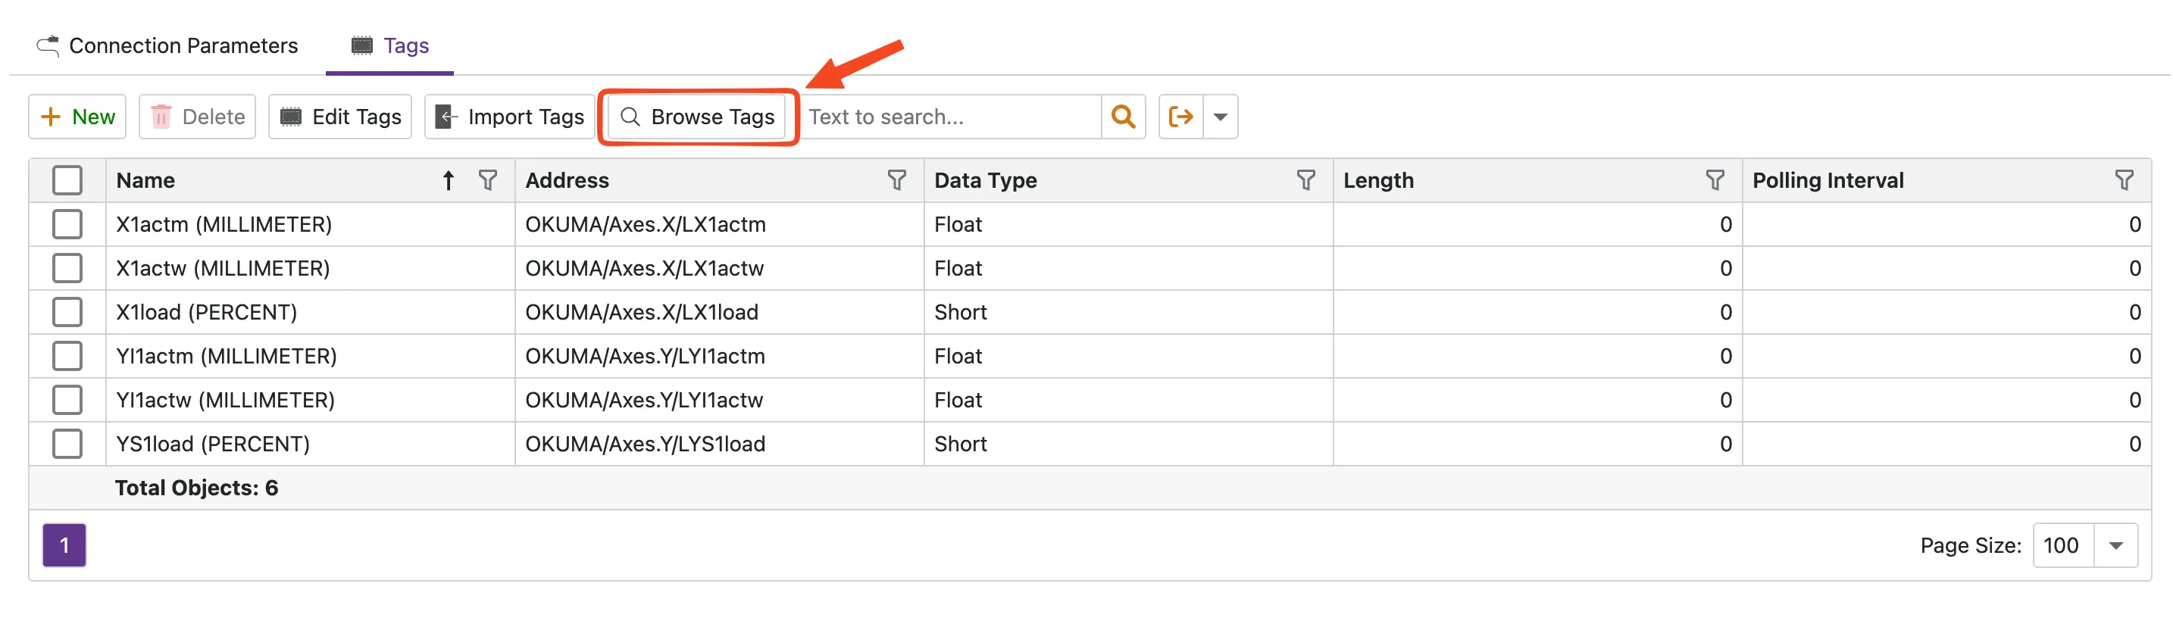This screenshot has width=2173, height=624.
Task: Click the orange search magnifier icon
Action: point(1123,117)
